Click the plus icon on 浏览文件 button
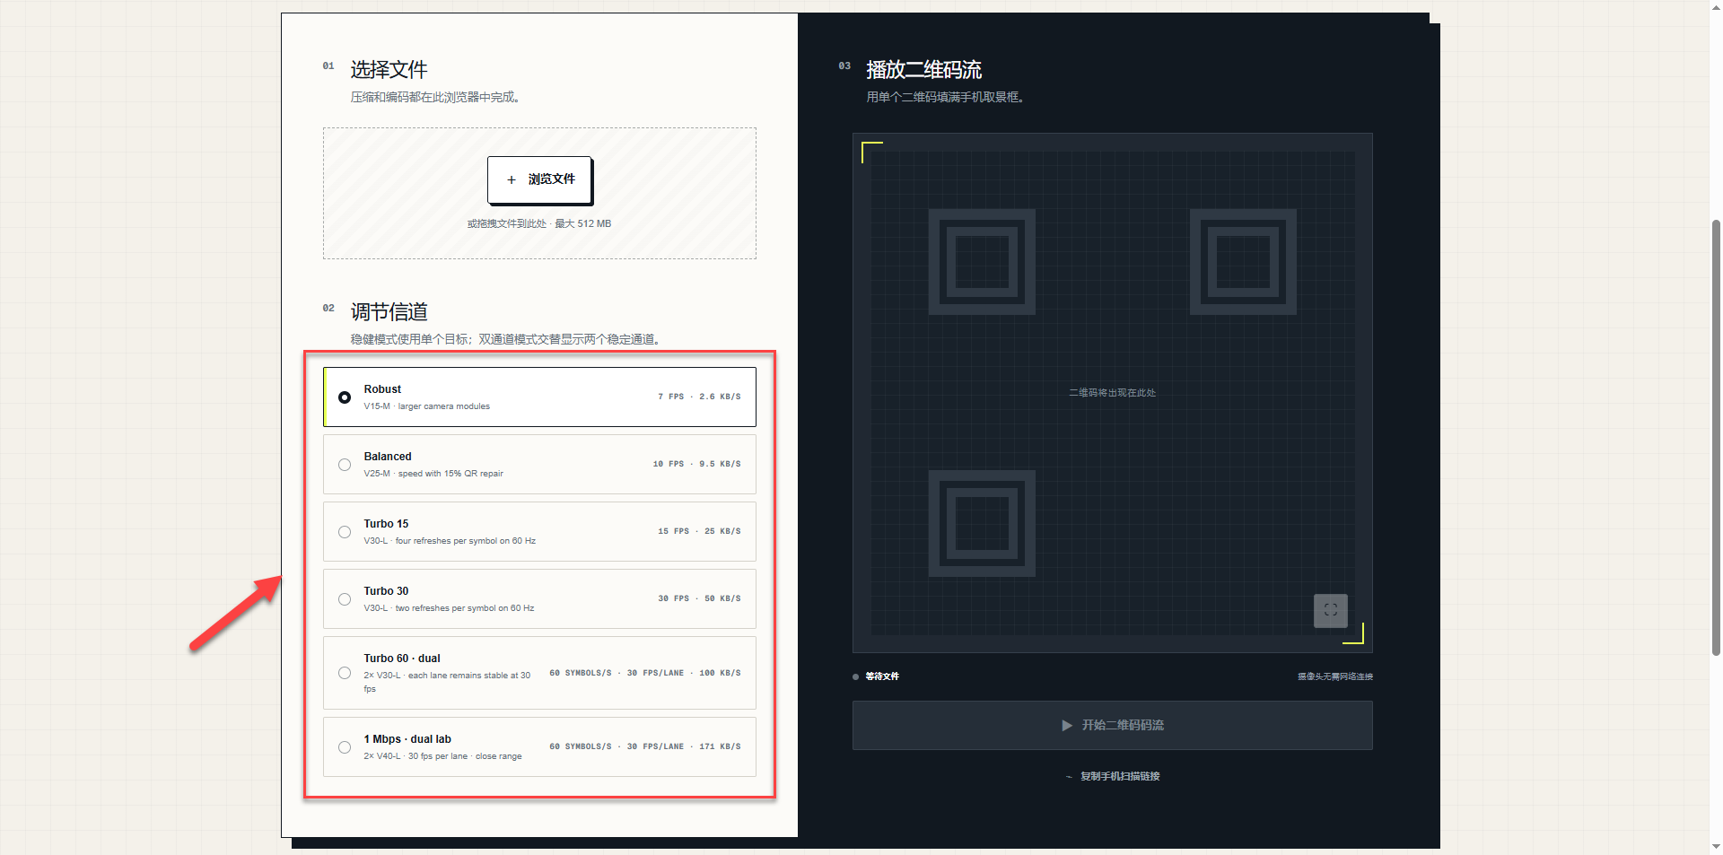1723x855 pixels. point(512,179)
